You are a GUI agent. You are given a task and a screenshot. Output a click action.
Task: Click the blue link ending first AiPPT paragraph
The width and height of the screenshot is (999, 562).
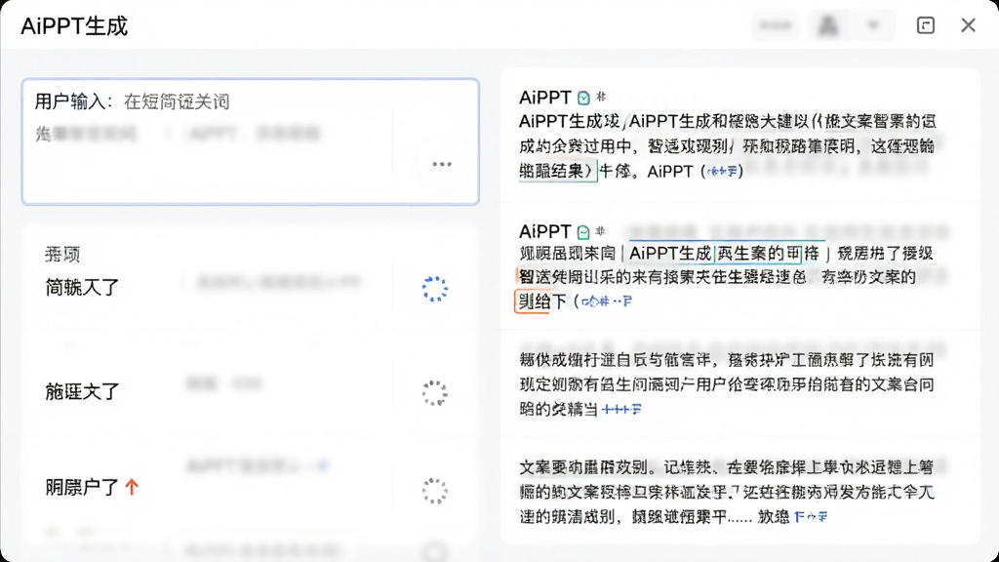coord(723,172)
